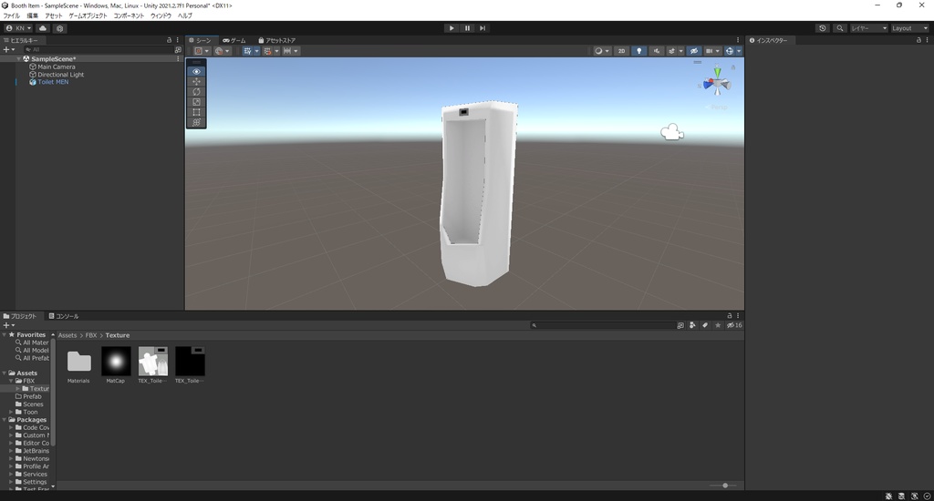This screenshot has height=501, width=934.
Task: Open the Scene view three-dot options menu
Action: (737, 40)
